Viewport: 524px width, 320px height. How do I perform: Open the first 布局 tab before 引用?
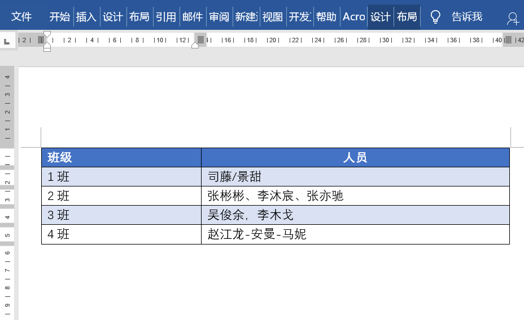(x=139, y=16)
